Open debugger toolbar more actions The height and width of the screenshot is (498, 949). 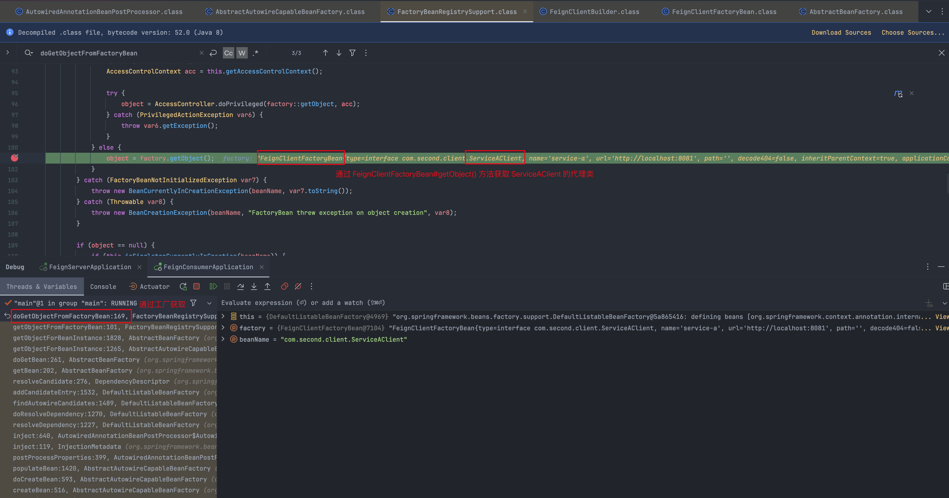point(311,286)
